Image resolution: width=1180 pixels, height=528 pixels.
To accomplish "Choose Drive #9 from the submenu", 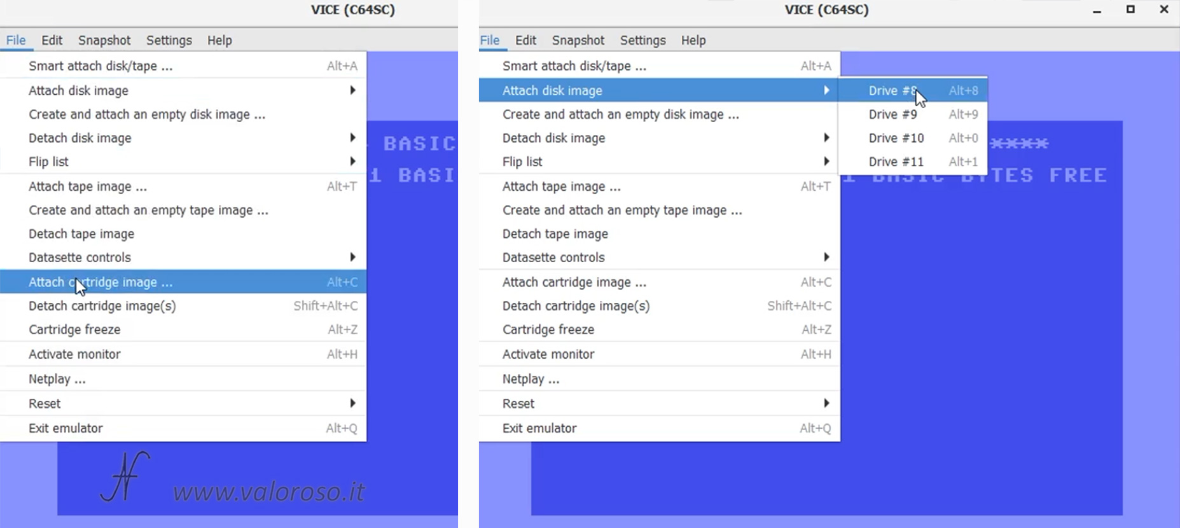I will pos(892,115).
